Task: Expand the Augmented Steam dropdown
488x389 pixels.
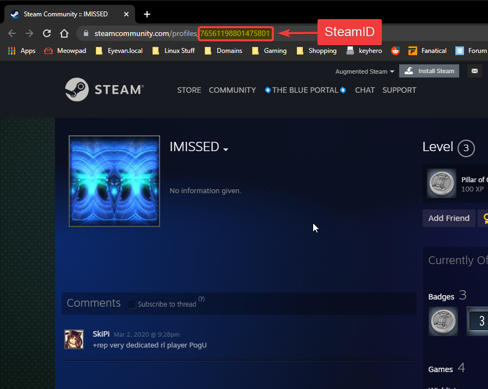Action: (365, 71)
